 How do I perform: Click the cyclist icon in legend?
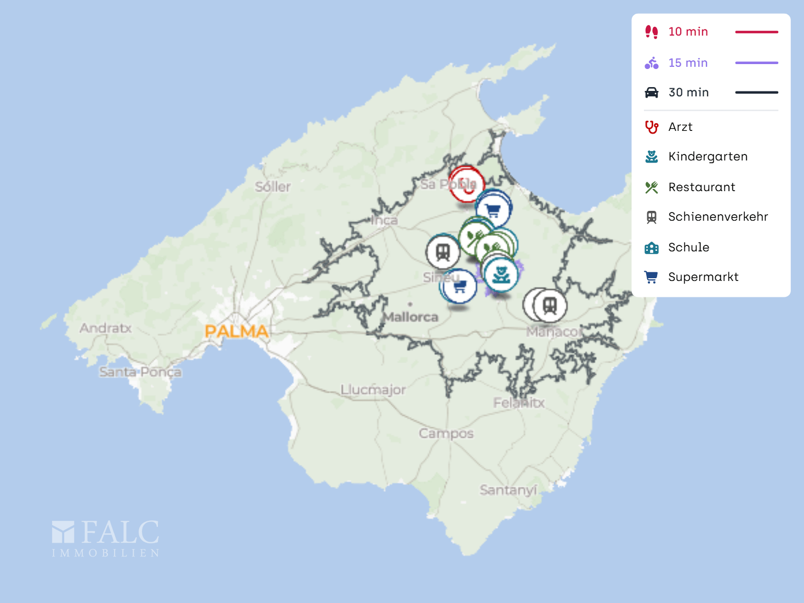tap(651, 63)
